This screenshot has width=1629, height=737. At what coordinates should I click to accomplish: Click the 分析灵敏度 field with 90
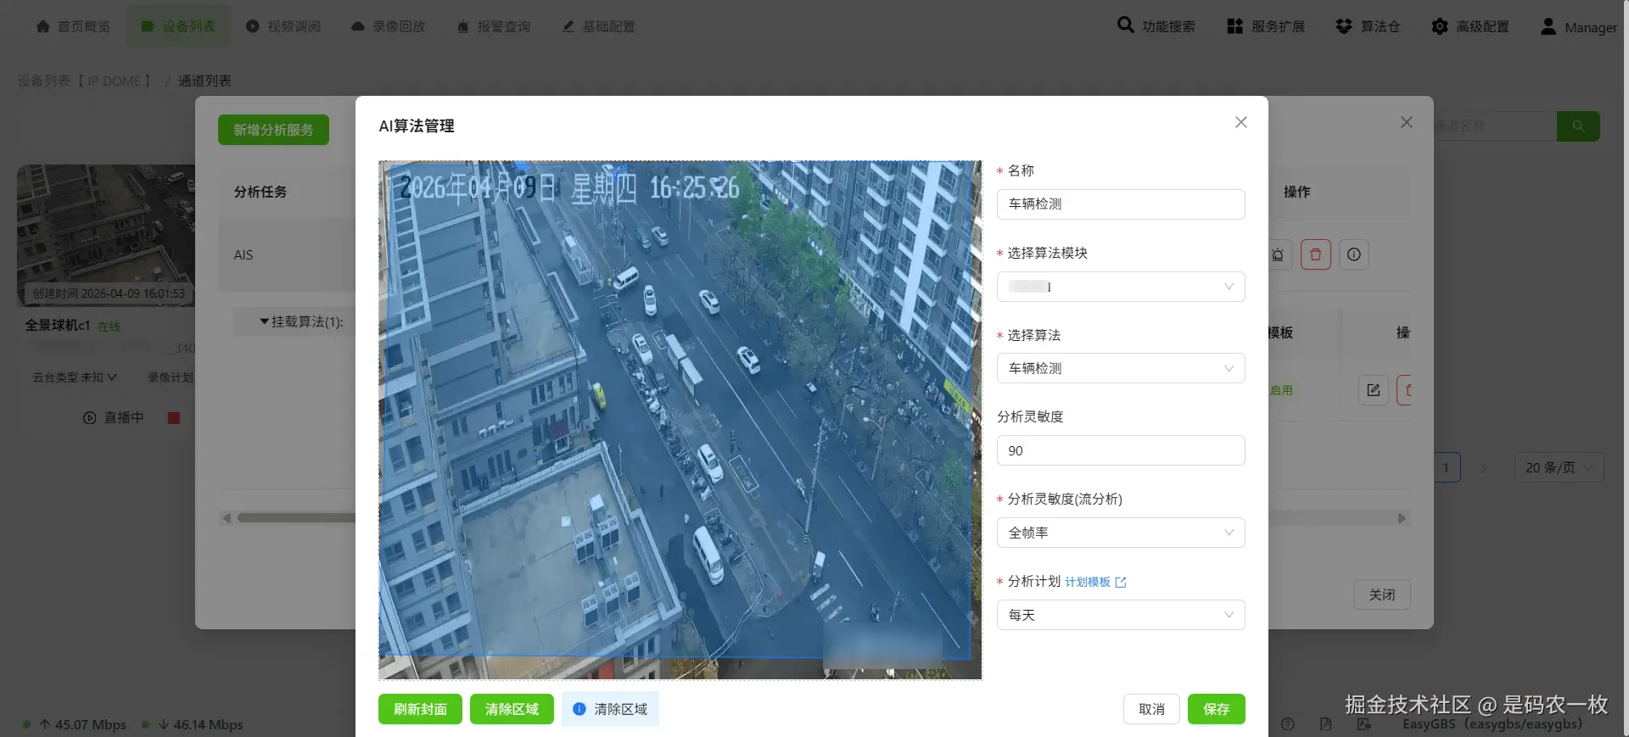coord(1121,450)
